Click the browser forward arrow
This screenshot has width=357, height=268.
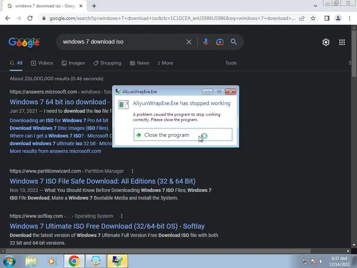pyautogui.click(x=19, y=18)
